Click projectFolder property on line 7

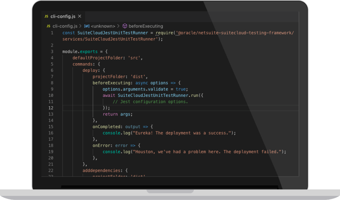point(109,77)
